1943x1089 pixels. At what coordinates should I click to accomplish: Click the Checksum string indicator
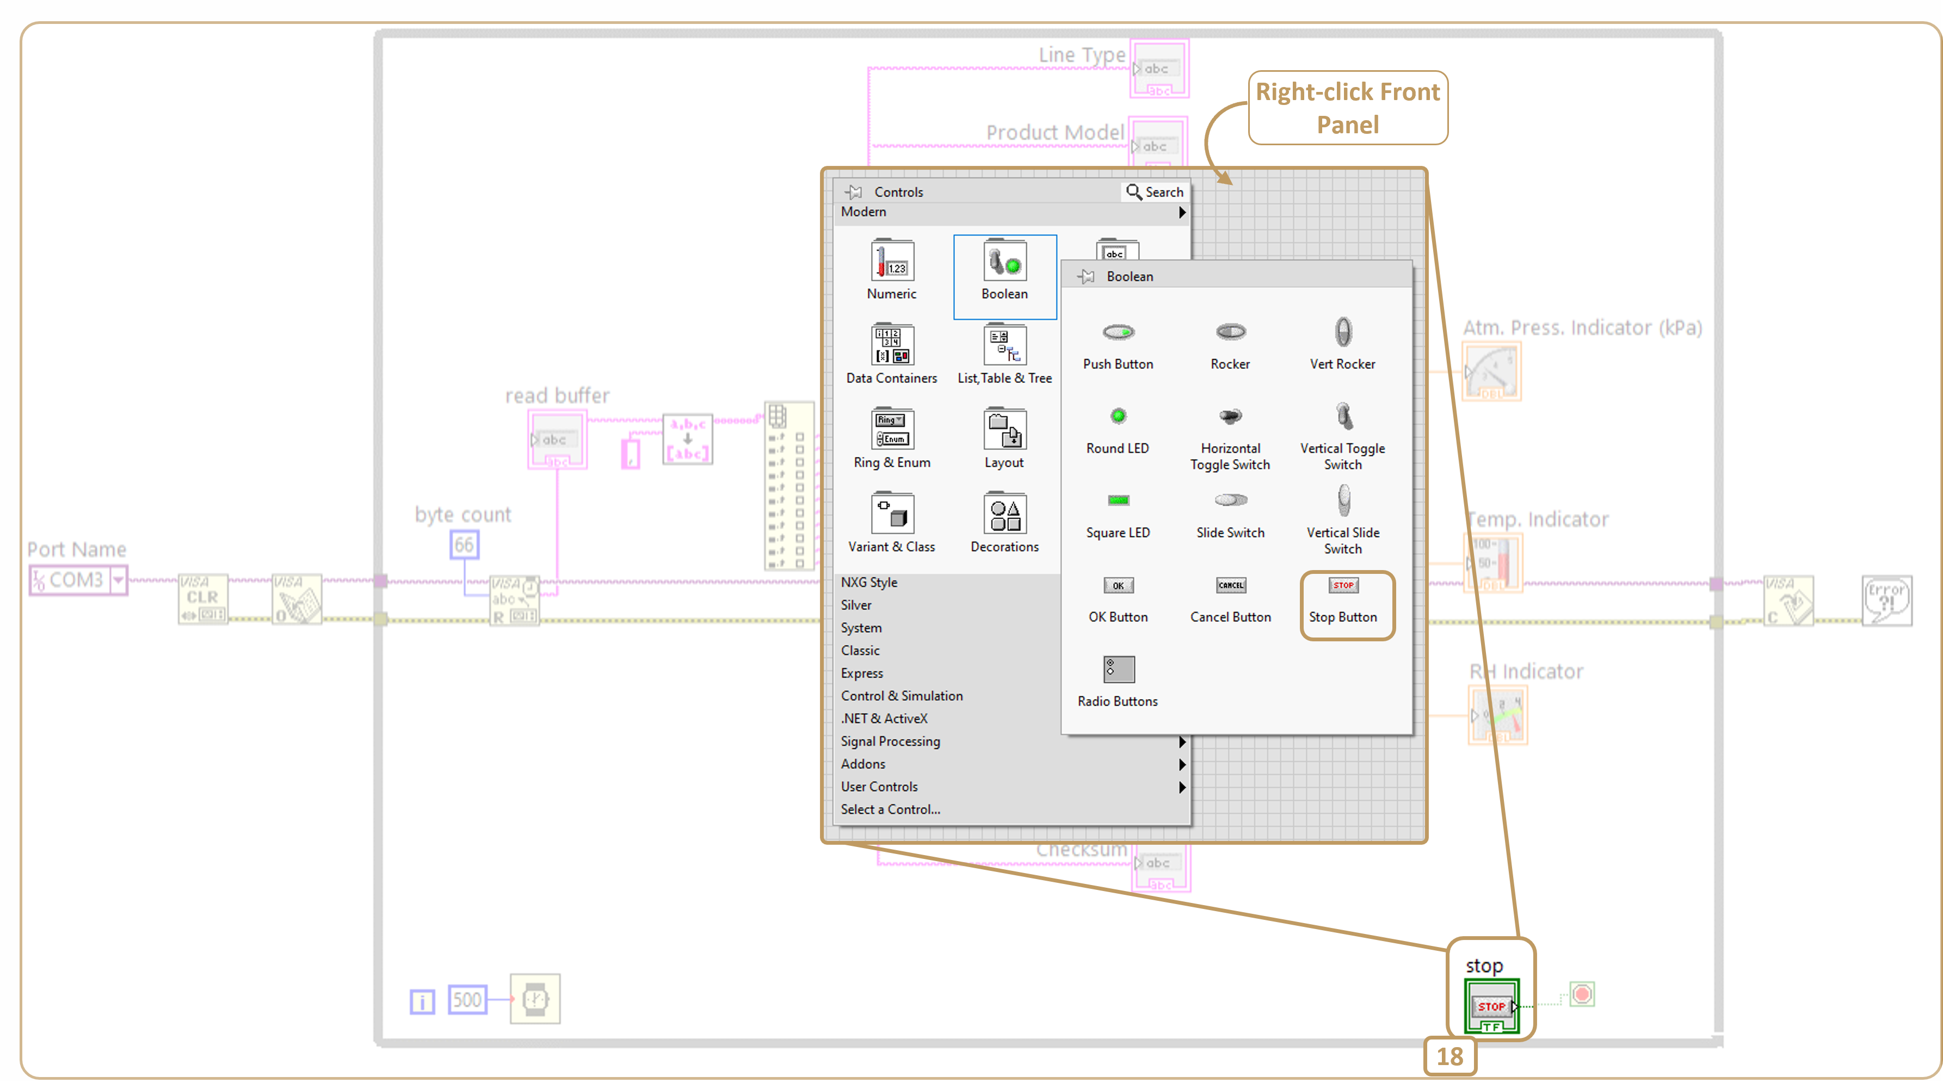coord(1162,867)
